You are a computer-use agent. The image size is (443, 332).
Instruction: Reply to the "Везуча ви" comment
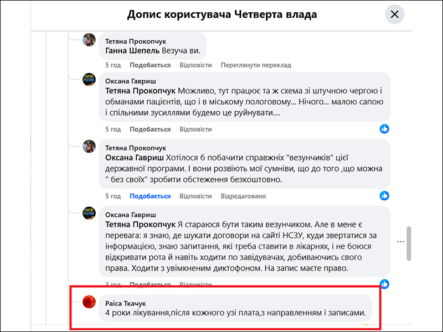(x=196, y=65)
